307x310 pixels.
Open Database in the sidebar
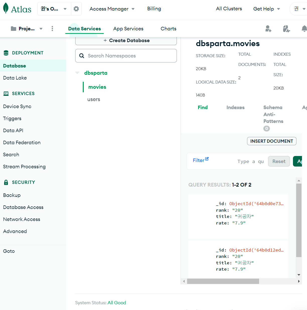(x=33, y=66)
